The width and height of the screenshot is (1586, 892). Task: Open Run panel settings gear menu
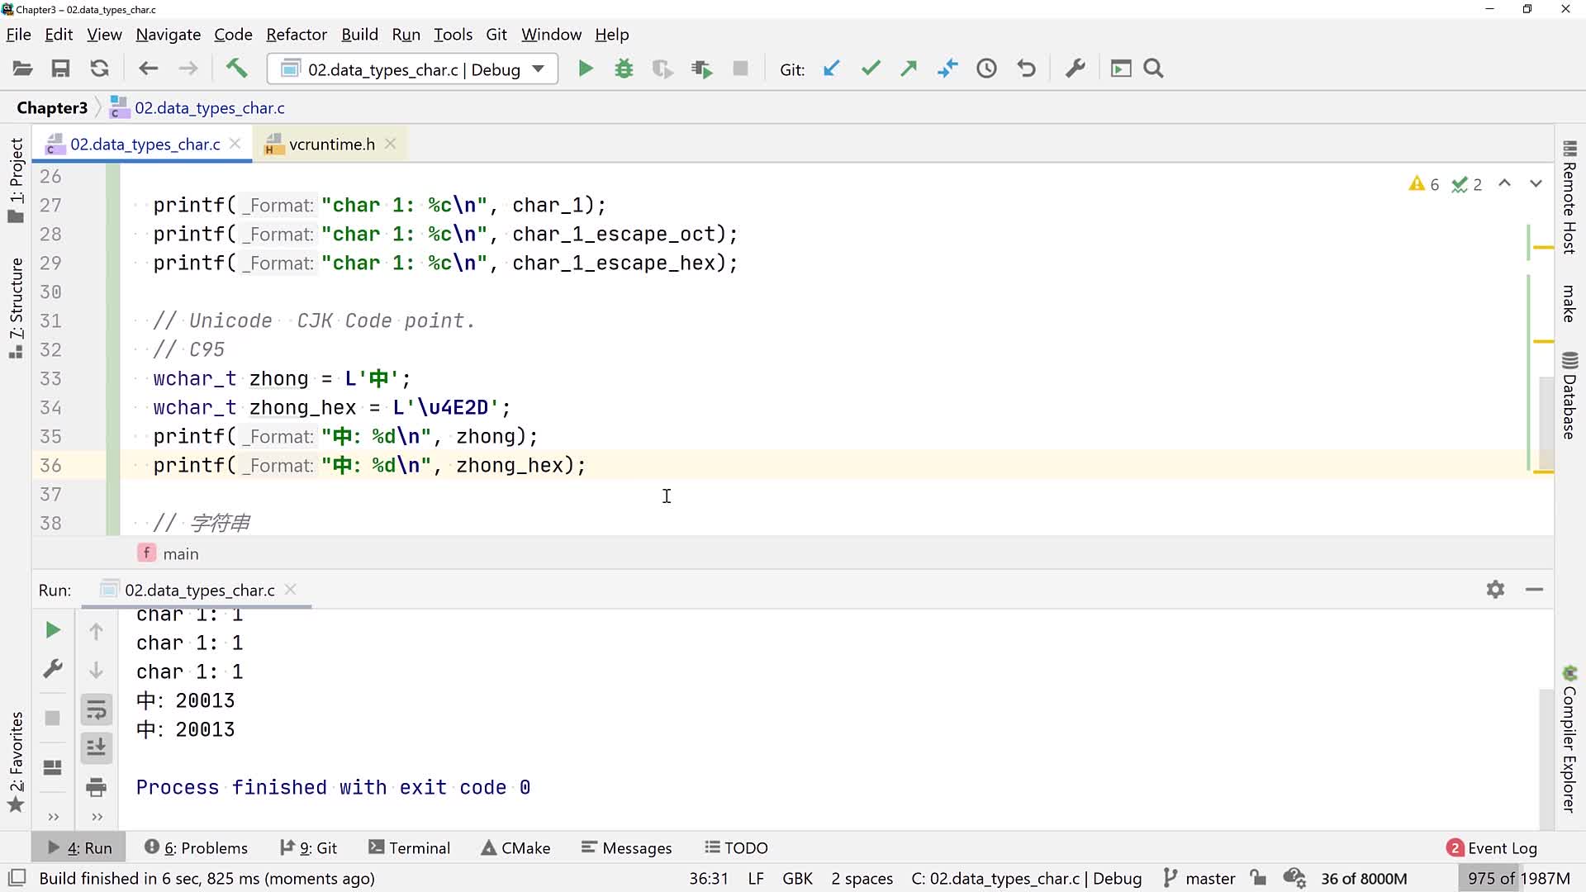point(1495,590)
